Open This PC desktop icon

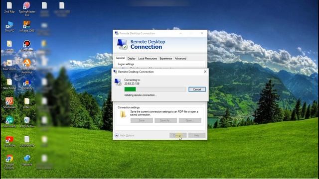pyautogui.click(x=9, y=26)
